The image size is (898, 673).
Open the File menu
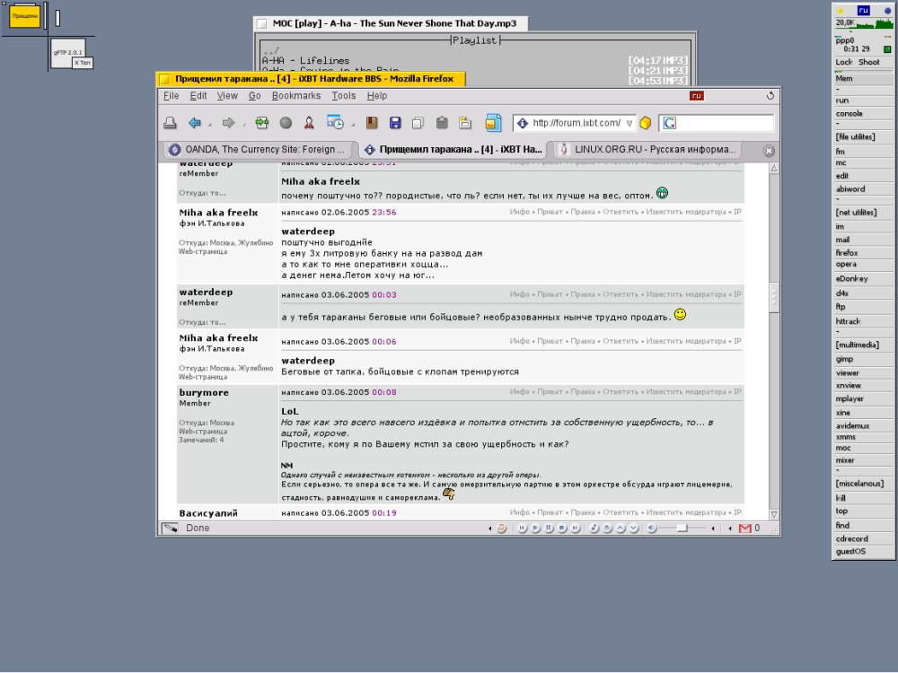click(172, 96)
